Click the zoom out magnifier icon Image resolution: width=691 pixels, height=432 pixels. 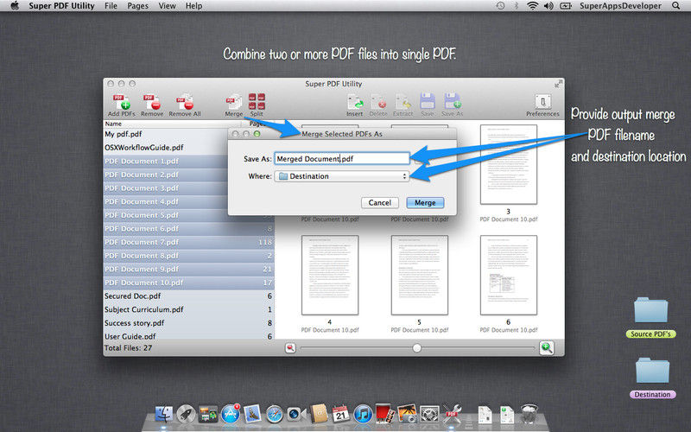290,348
